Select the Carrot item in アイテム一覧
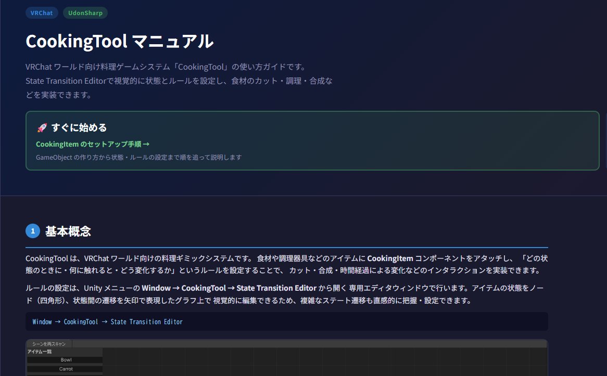Image resolution: width=607 pixels, height=376 pixels. [67, 368]
